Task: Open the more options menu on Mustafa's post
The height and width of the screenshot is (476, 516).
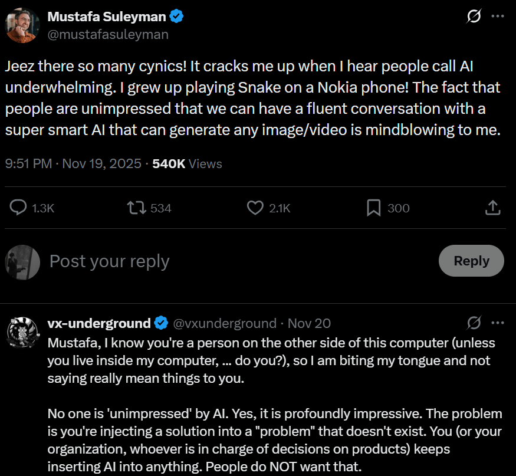Action: point(497,16)
